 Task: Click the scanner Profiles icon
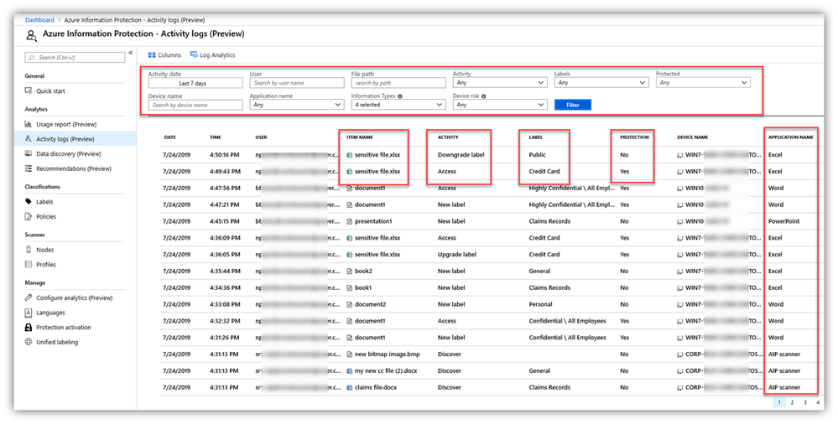click(29, 264)
